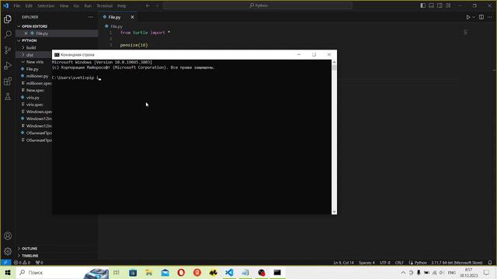Open the Edit menu

29,5
